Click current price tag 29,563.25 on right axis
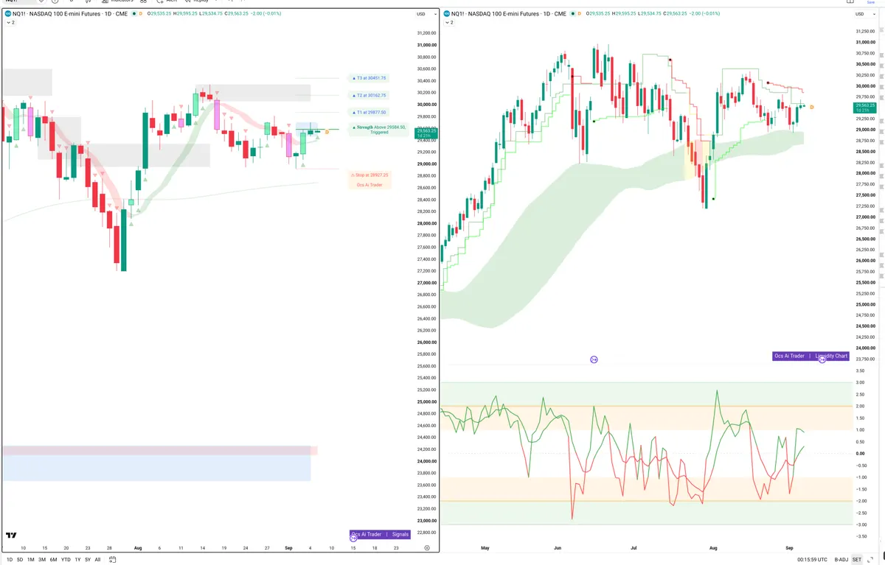The height and width of the screenshot is (565, 885). pyautogui.click(x=866, y=106)
